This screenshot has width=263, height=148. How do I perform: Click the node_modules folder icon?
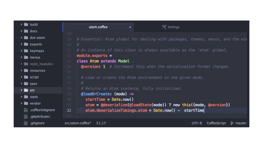[26, 64]
